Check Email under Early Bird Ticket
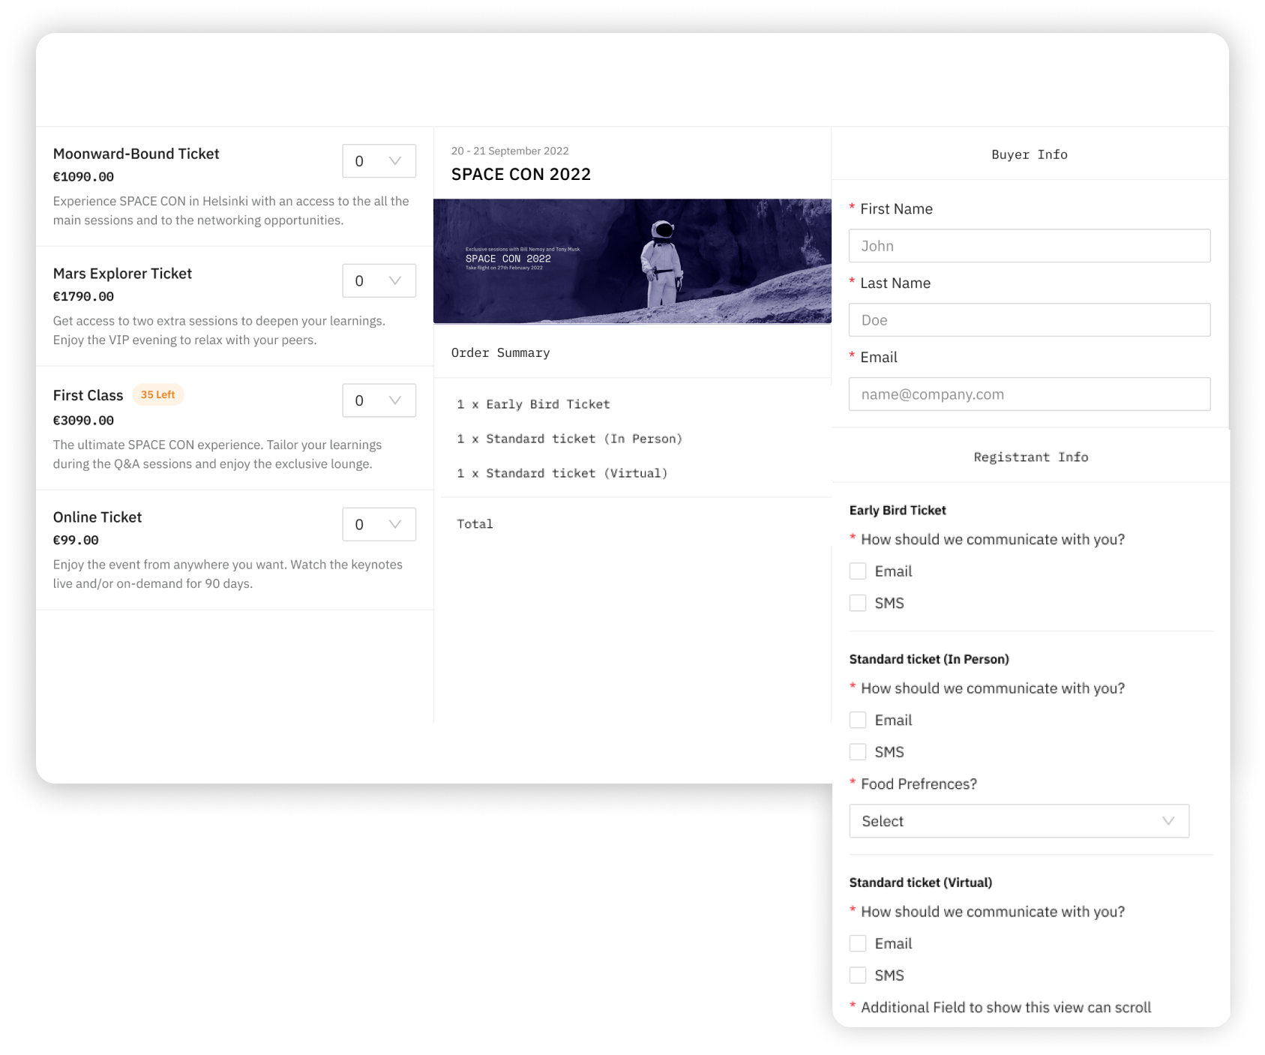The width and height of the screenshot is (1265, 1055). [858, 571]
